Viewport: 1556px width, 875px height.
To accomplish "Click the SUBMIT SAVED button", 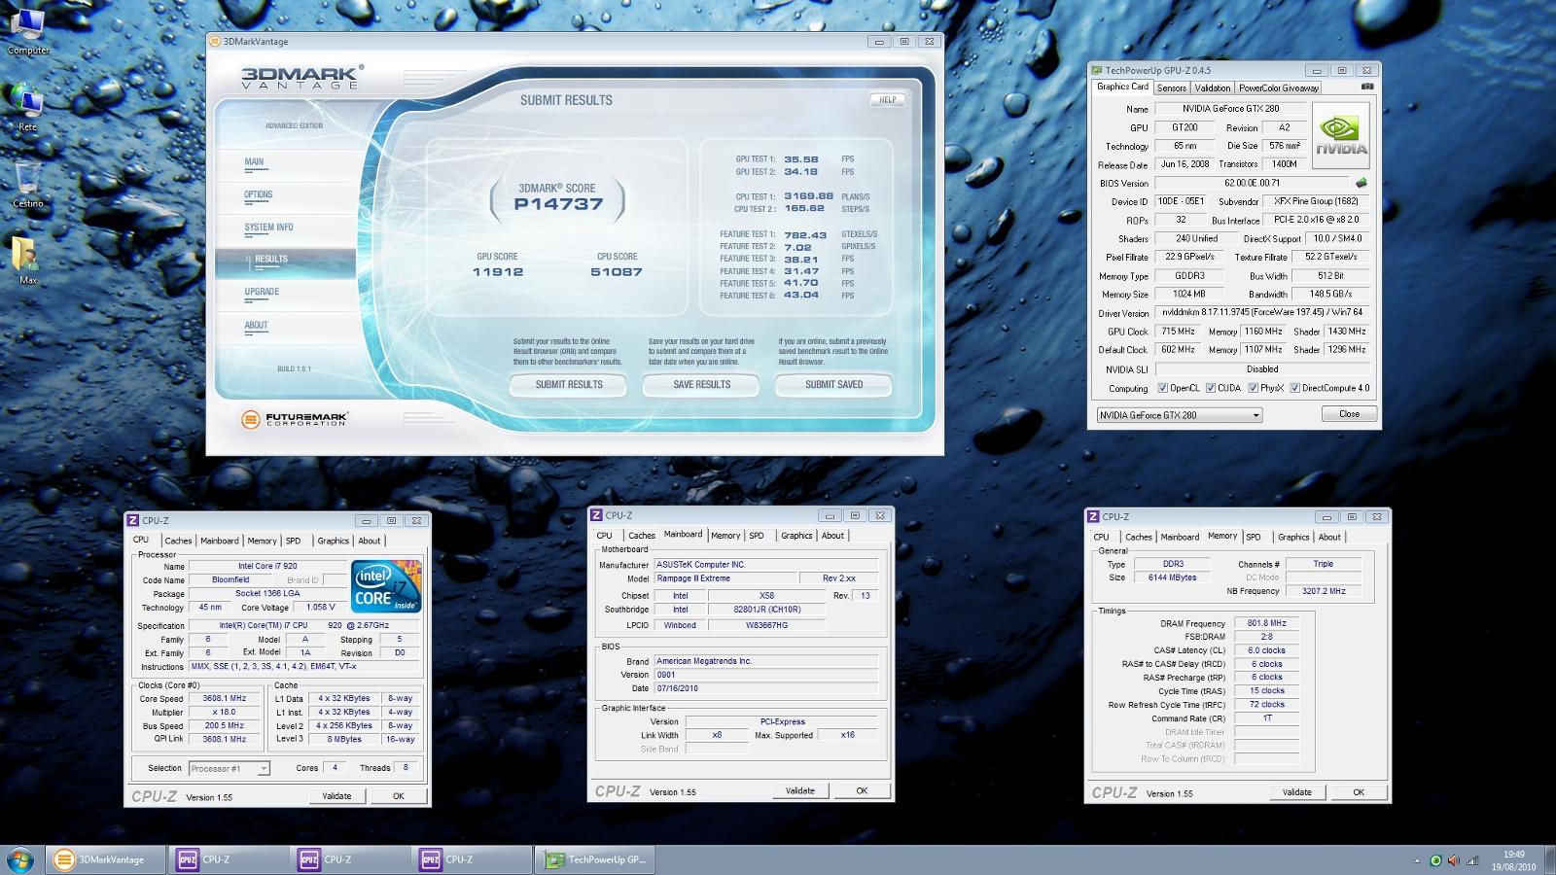I will (x=833, y=385).
